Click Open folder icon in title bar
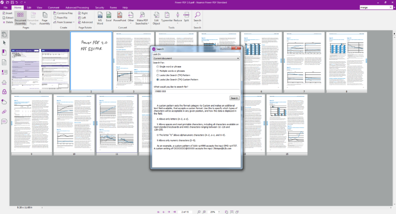396x214 pixels. pyautogui.click(x=8, y=2)
